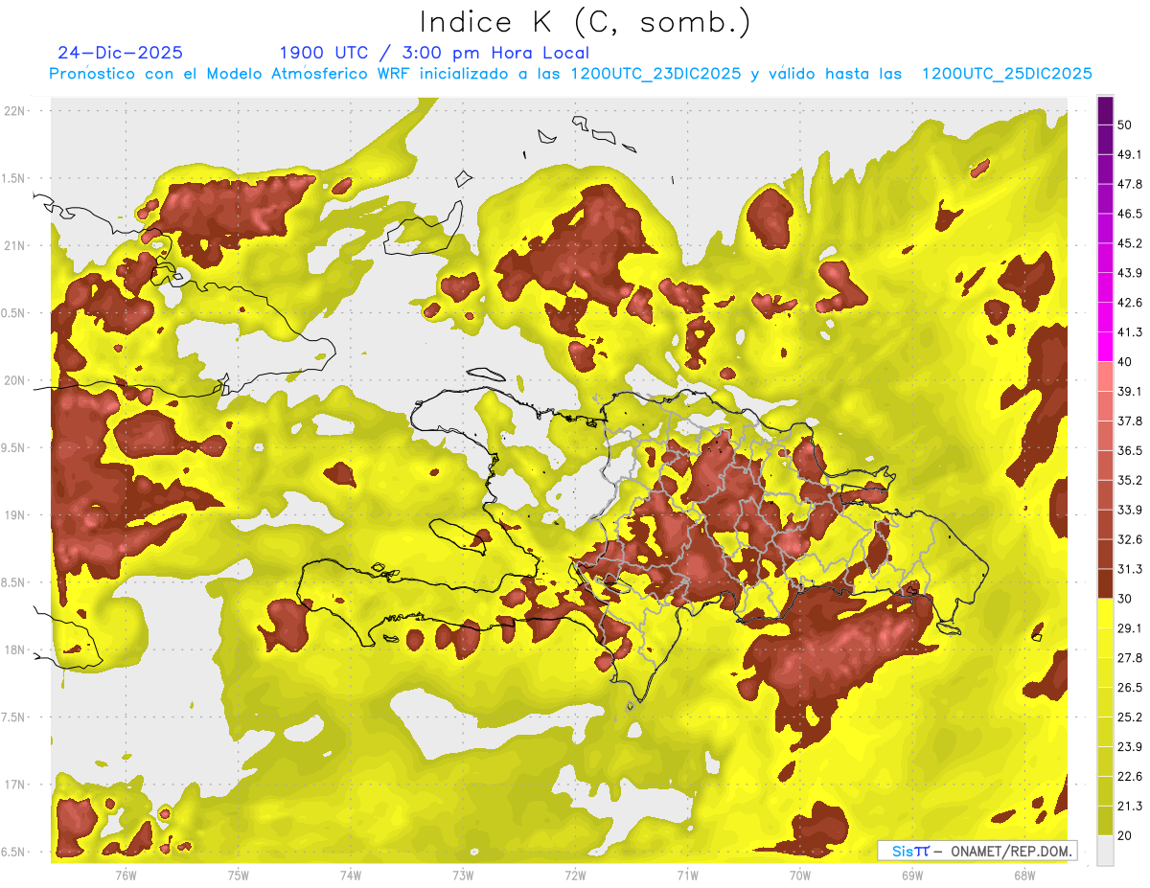
Task: Click the '20' colorbar label
Action: tap(1125, 835)
